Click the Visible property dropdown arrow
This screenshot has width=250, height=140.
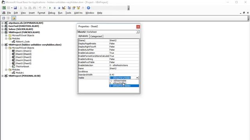tap(137, 78)
